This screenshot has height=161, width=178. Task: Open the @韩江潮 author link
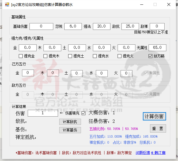[158, 153]
